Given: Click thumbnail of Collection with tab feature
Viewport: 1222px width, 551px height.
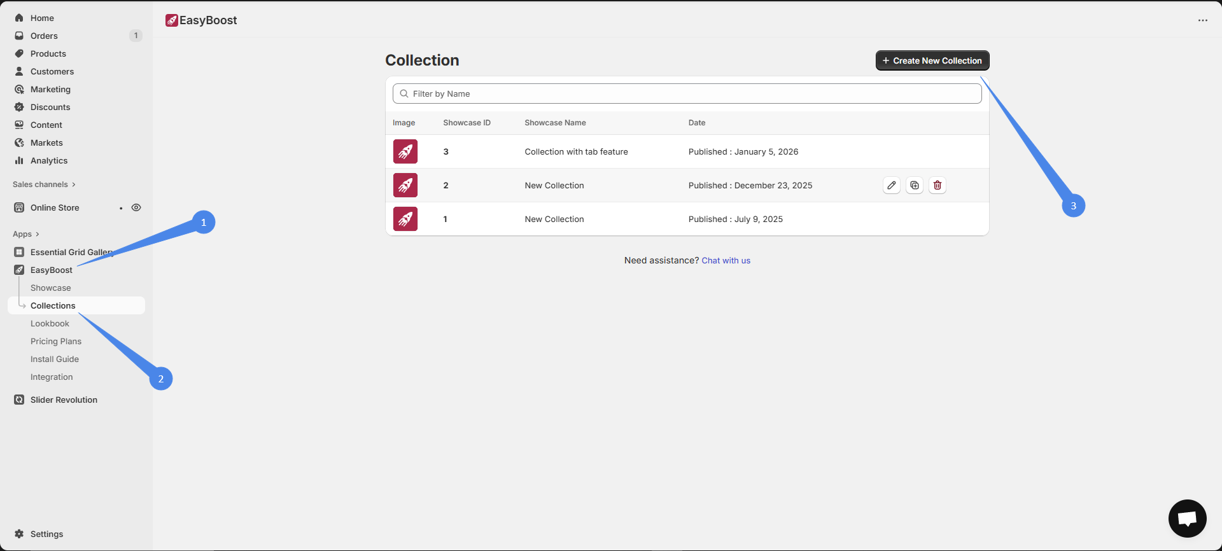Looking at the screenshot, I should point(405,151).
